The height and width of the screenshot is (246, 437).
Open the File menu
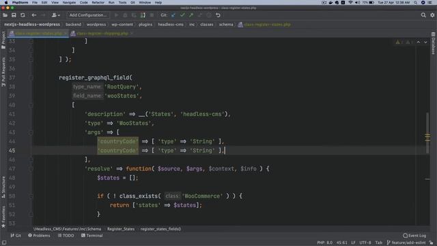tap(35, 3)
